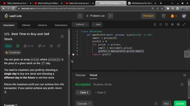Open the Companies locked tag
The image size is (190, 106).
[12, 52]
